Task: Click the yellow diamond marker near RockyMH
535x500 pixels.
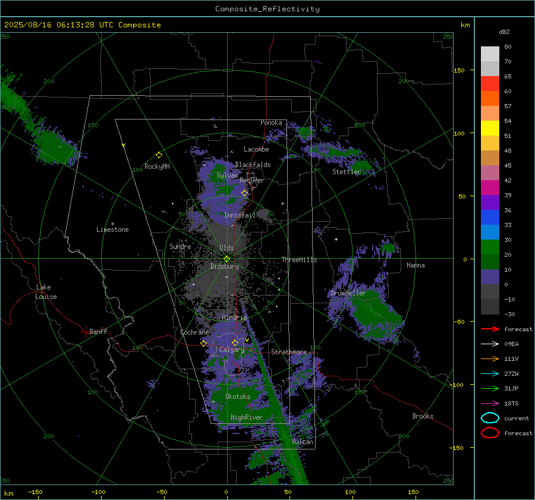Action: tap(159, 155)
